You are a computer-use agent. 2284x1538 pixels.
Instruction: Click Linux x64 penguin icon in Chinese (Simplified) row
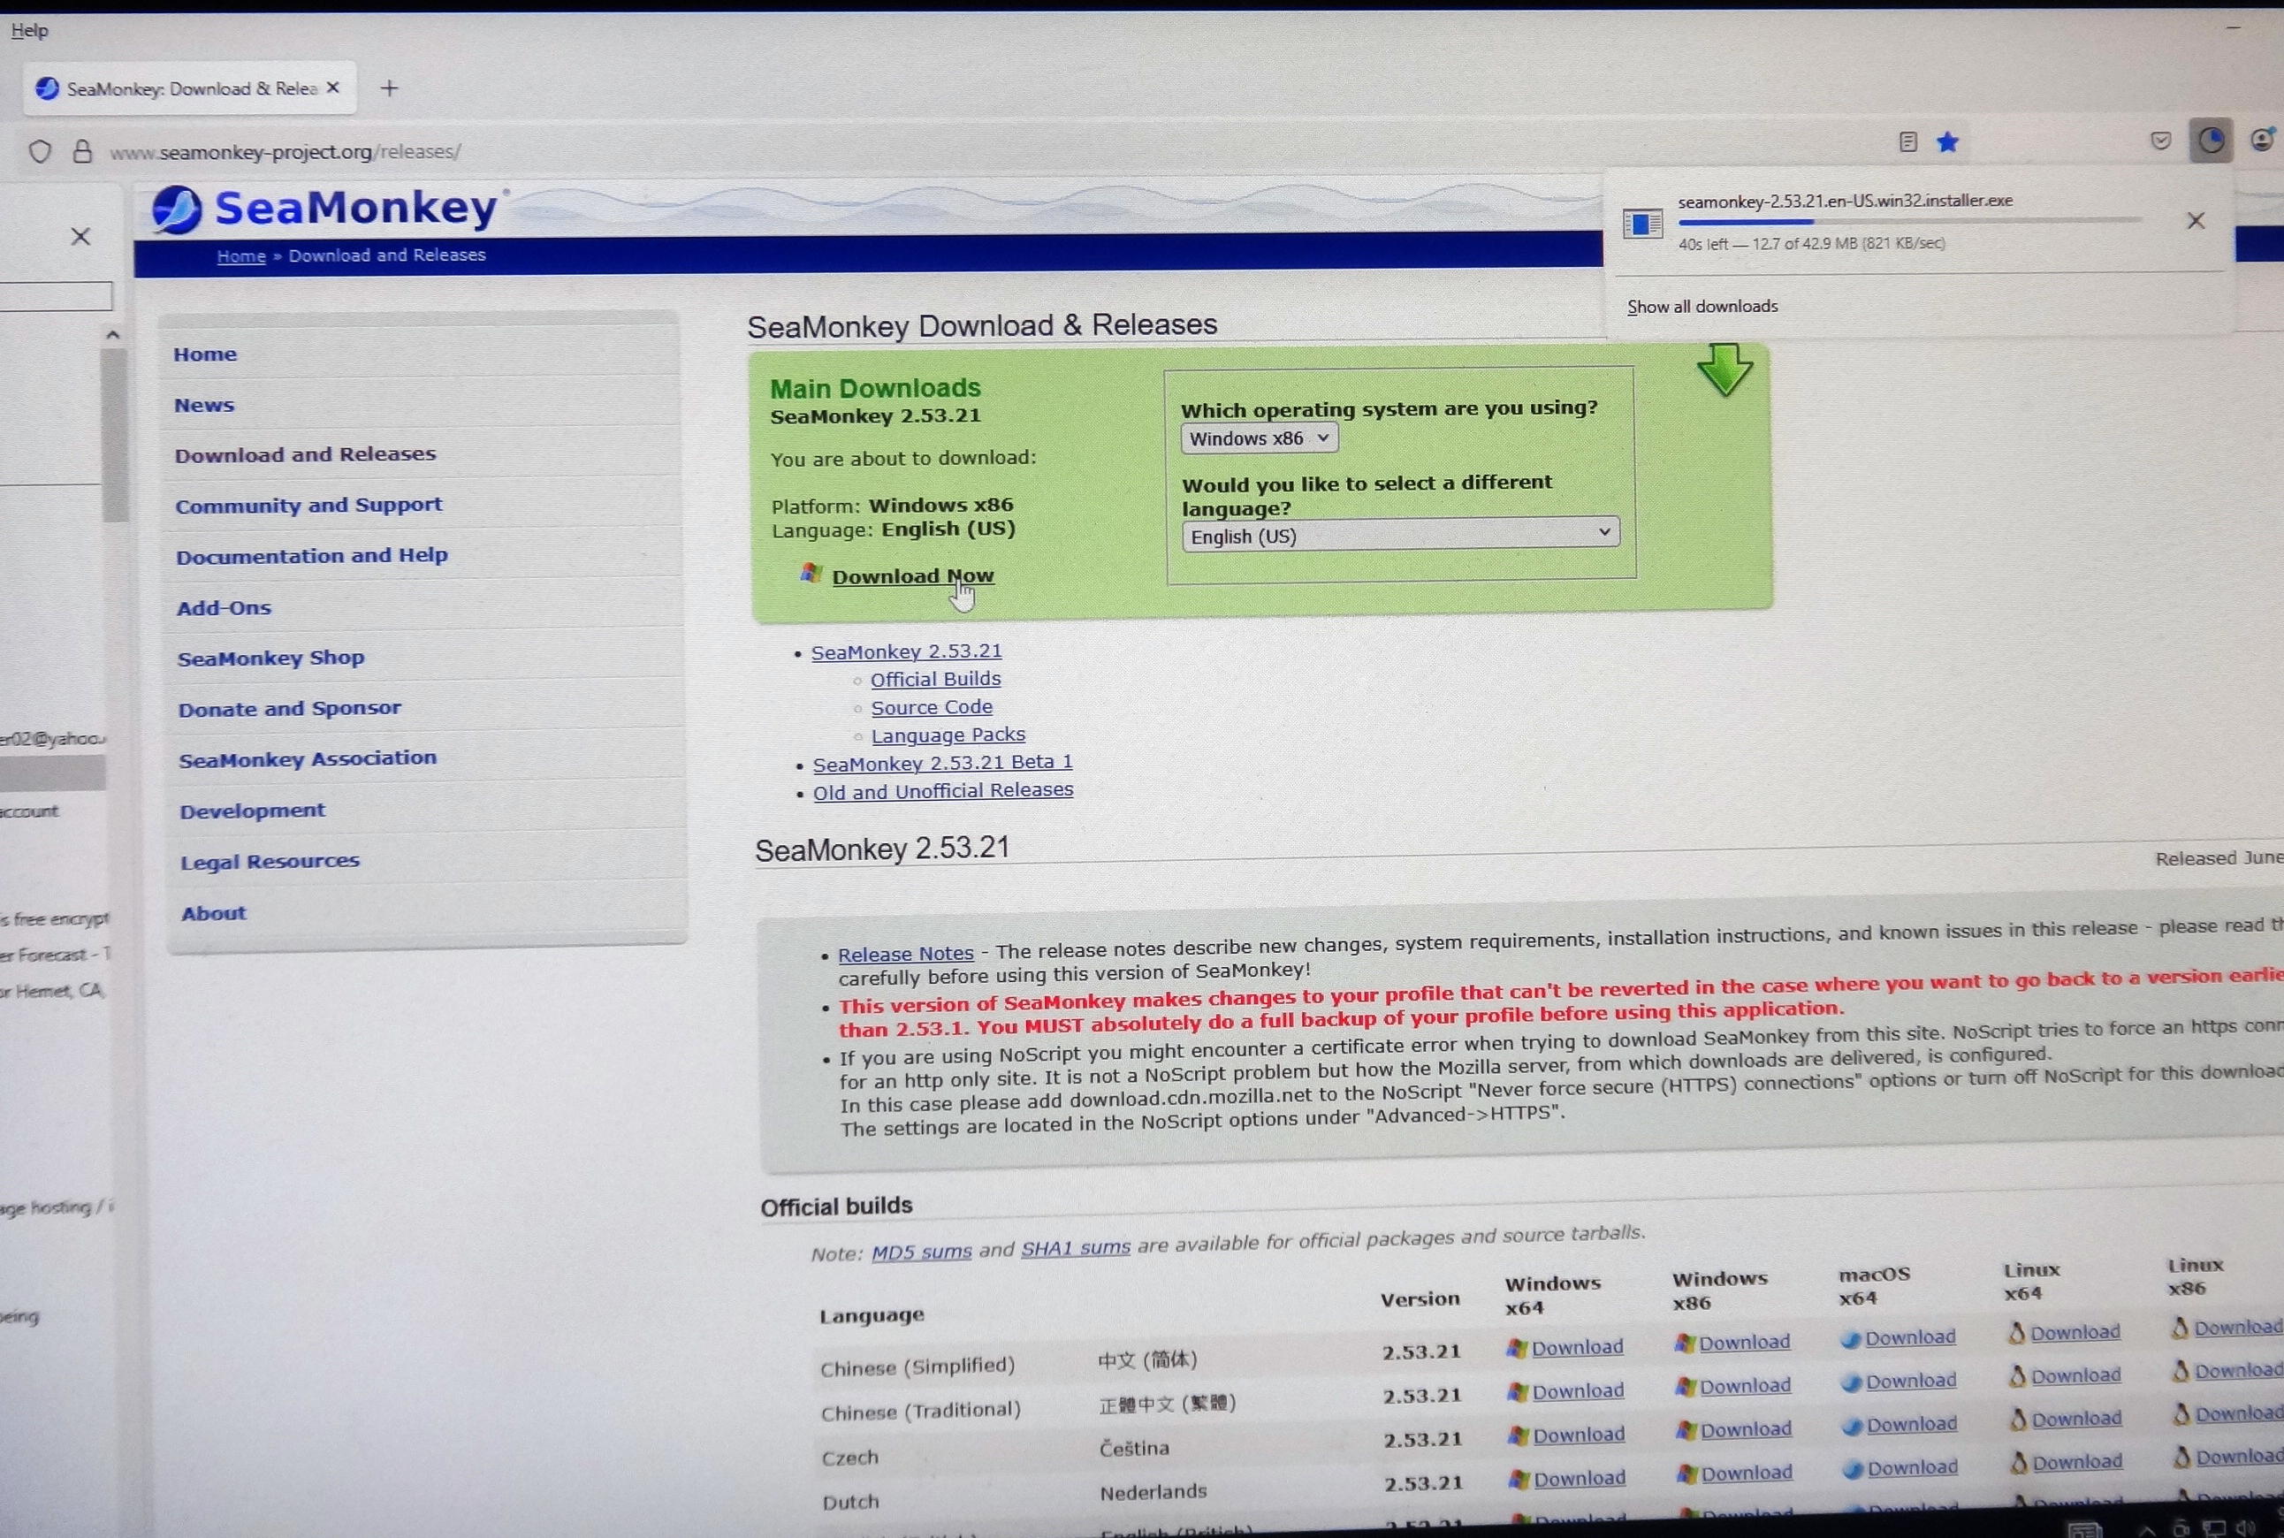2017,1333
